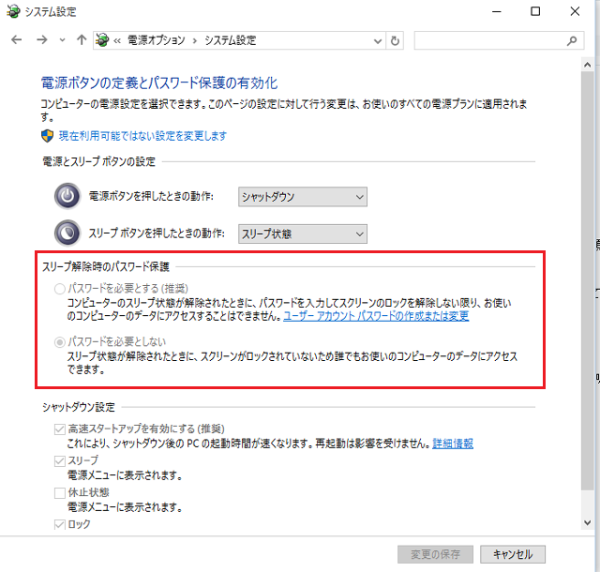Click the スリープ ボタンを押したときの動作 label
Viewport: 600px width, 572px height.
click(157, 233)
